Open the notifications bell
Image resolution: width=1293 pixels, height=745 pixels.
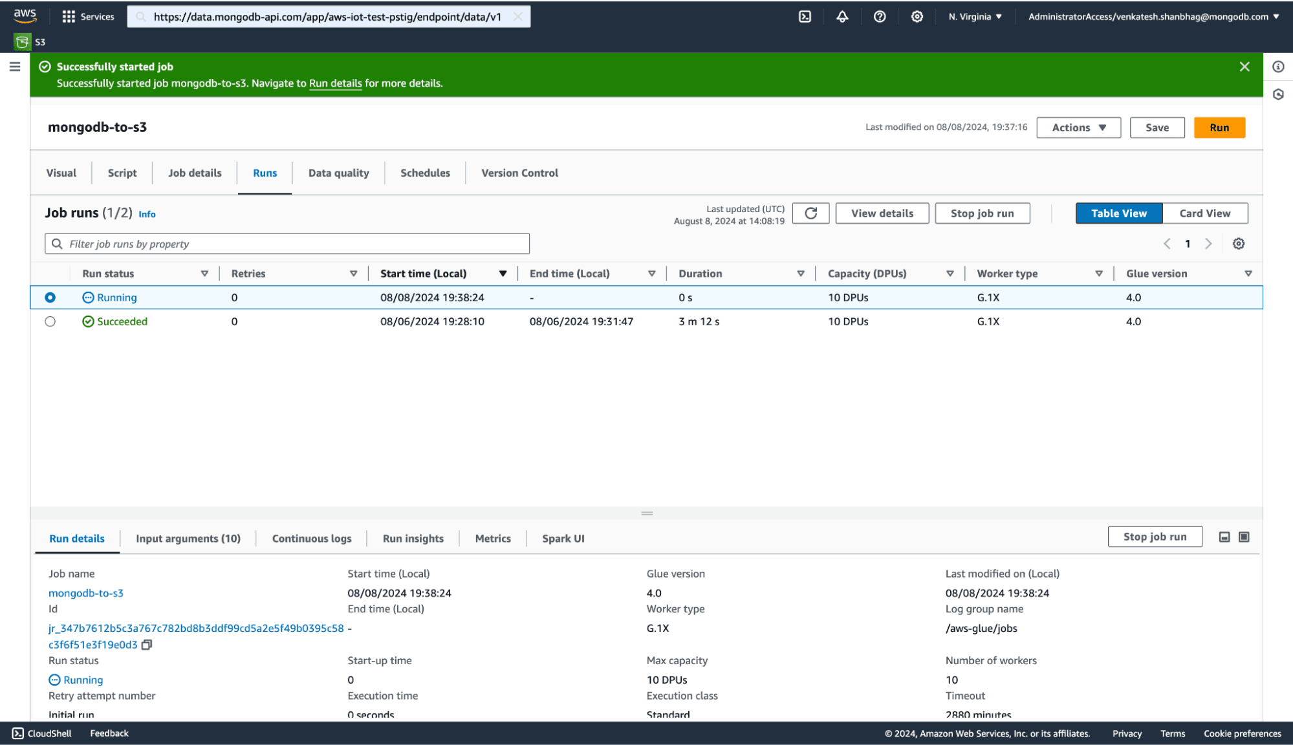point(842,17)
